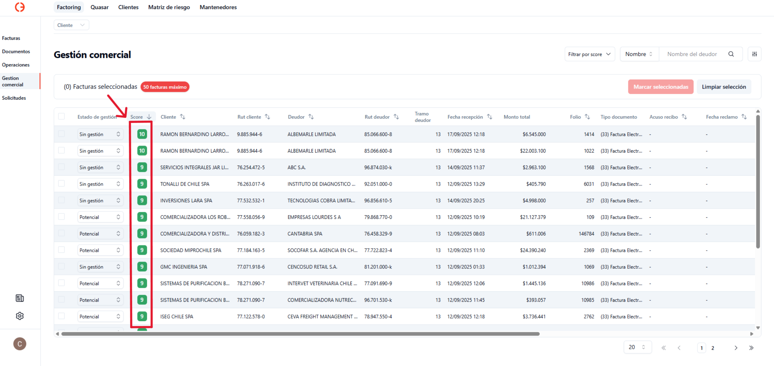The image size is (774, 366).
Task: Go to last page double-chevron
Action: [751, 348]
